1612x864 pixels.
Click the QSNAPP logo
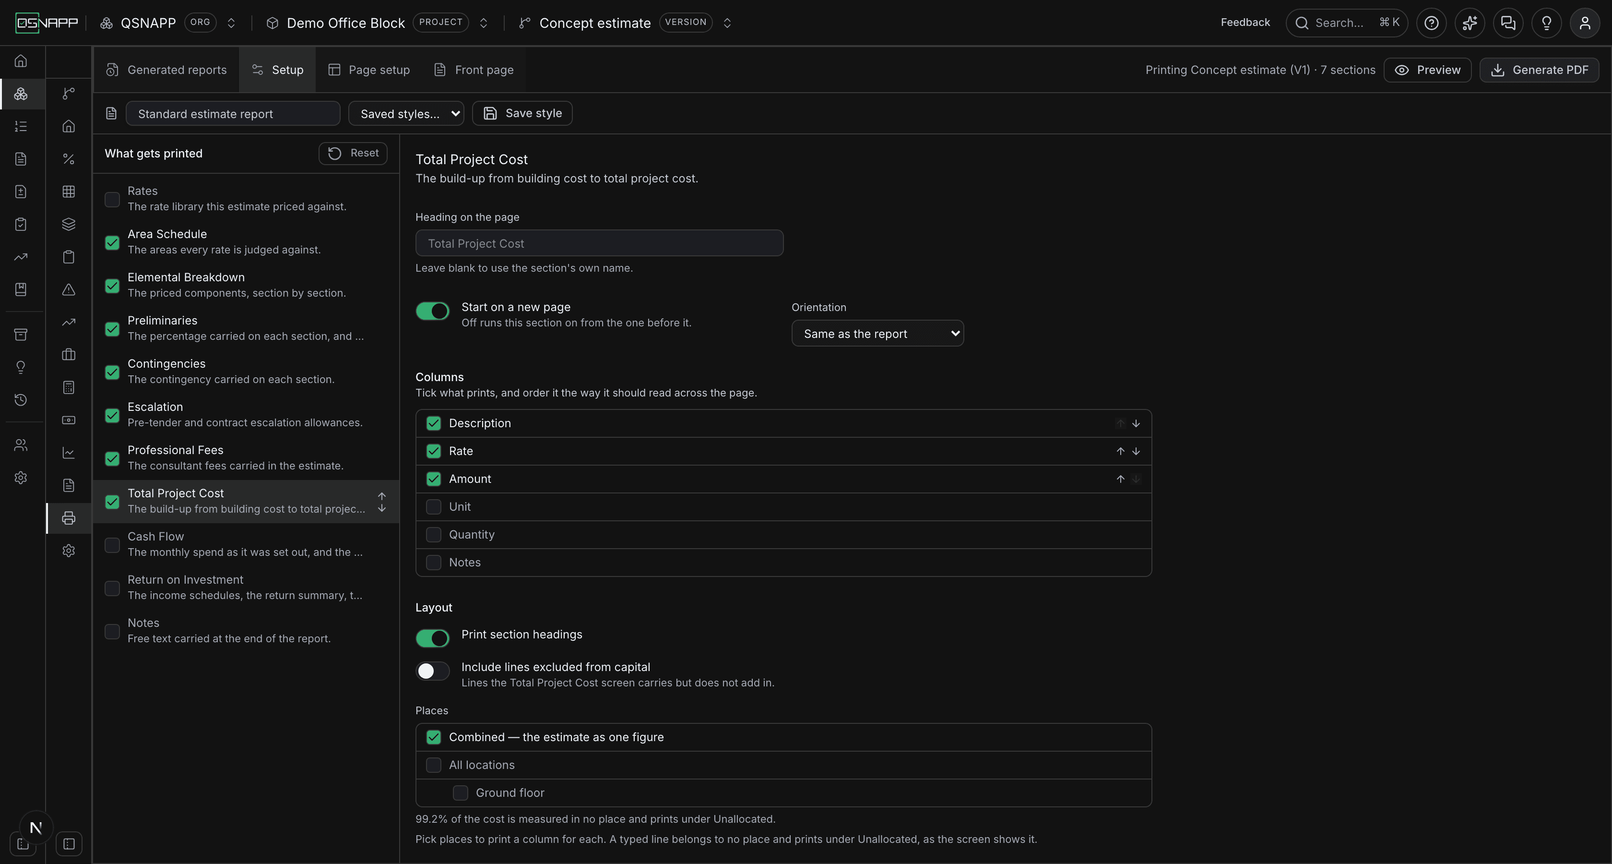pos(47,23)
